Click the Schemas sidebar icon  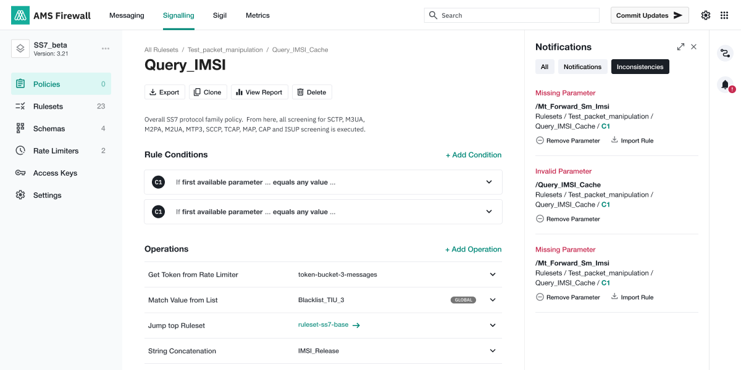20,128
